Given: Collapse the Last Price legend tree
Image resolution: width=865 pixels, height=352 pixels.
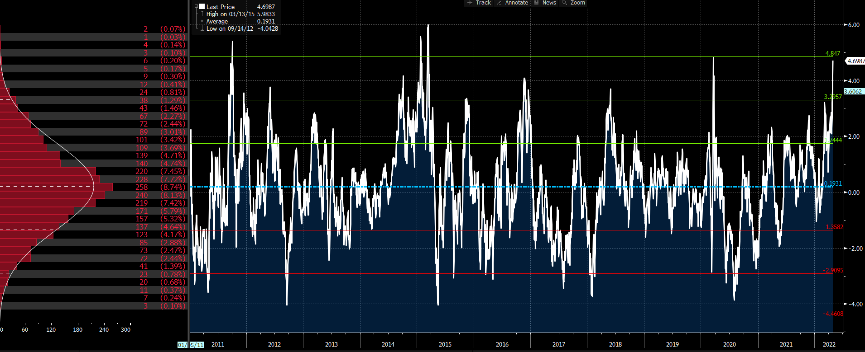Looking at the screenshot, I should pyautogui.click(x=196, y=7).
